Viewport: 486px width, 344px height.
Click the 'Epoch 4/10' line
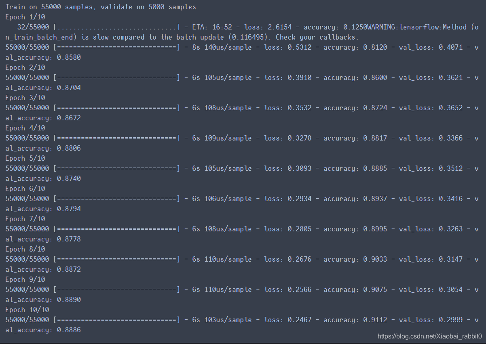pos(25,128)
